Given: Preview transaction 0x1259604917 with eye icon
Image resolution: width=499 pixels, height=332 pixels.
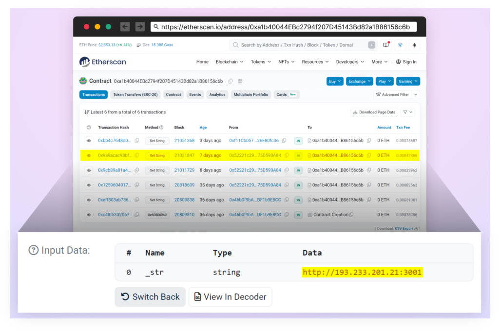Looking at the screenshot, I should [89, 185].
